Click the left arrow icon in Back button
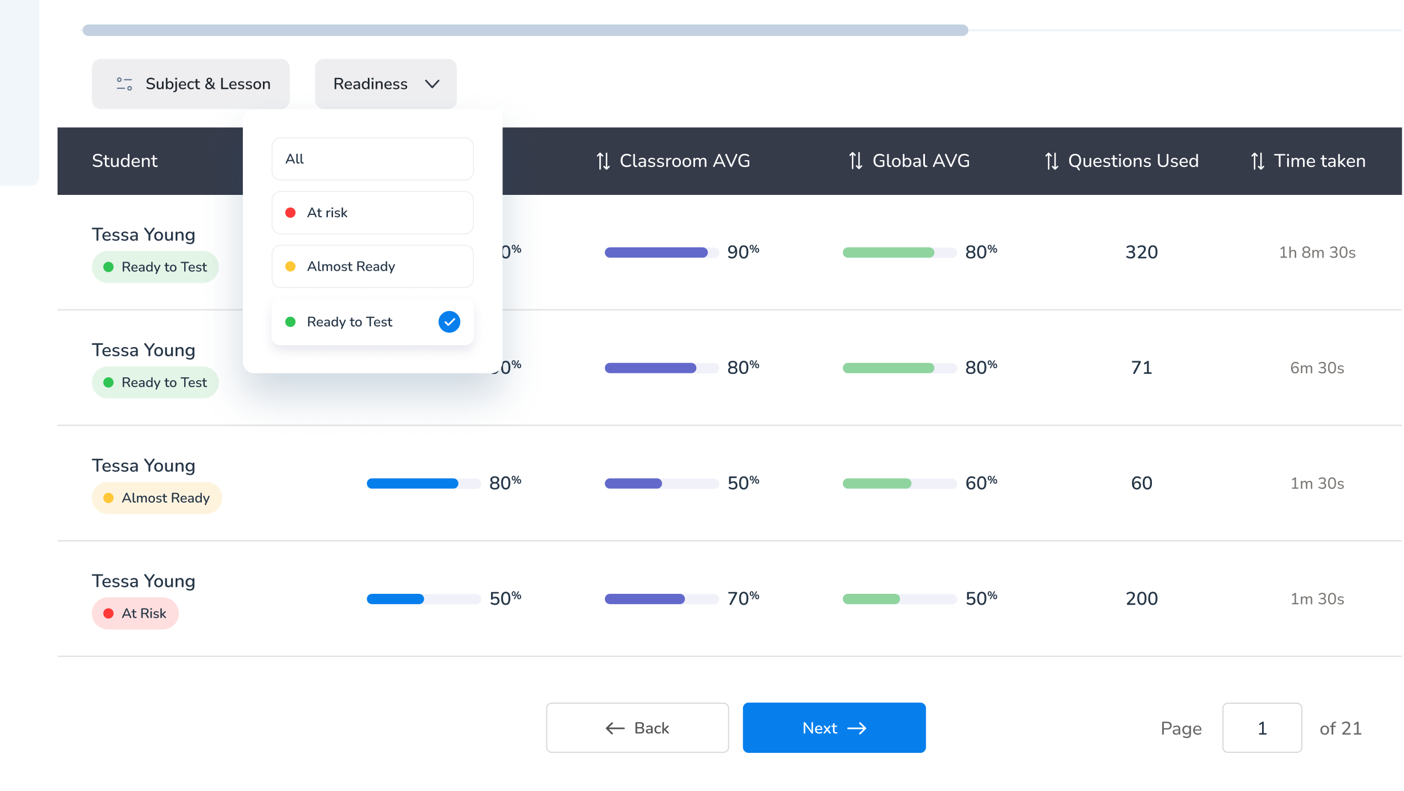 coord(615,728)
